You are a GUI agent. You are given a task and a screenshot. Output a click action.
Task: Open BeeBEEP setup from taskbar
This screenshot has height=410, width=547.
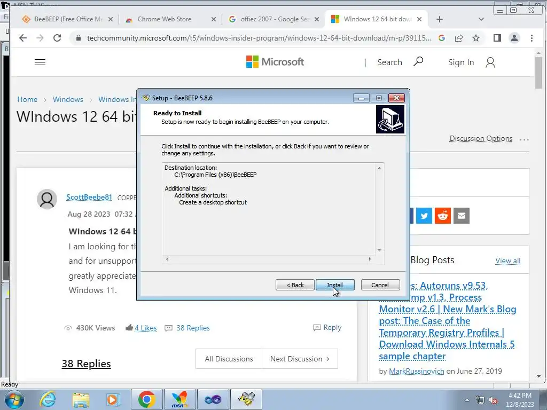click(x=247, y=399)
